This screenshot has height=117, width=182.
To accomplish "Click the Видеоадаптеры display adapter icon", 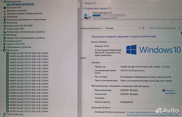I will pos(4,2).
